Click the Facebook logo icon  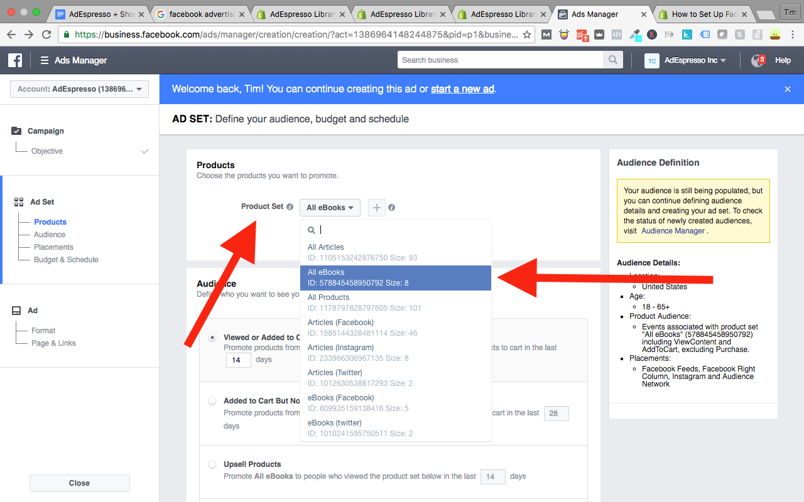(15, 60)
